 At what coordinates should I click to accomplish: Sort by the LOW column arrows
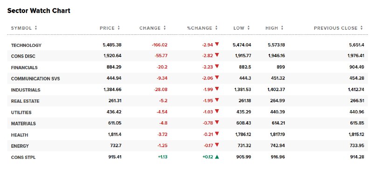[x=249, y=28]
